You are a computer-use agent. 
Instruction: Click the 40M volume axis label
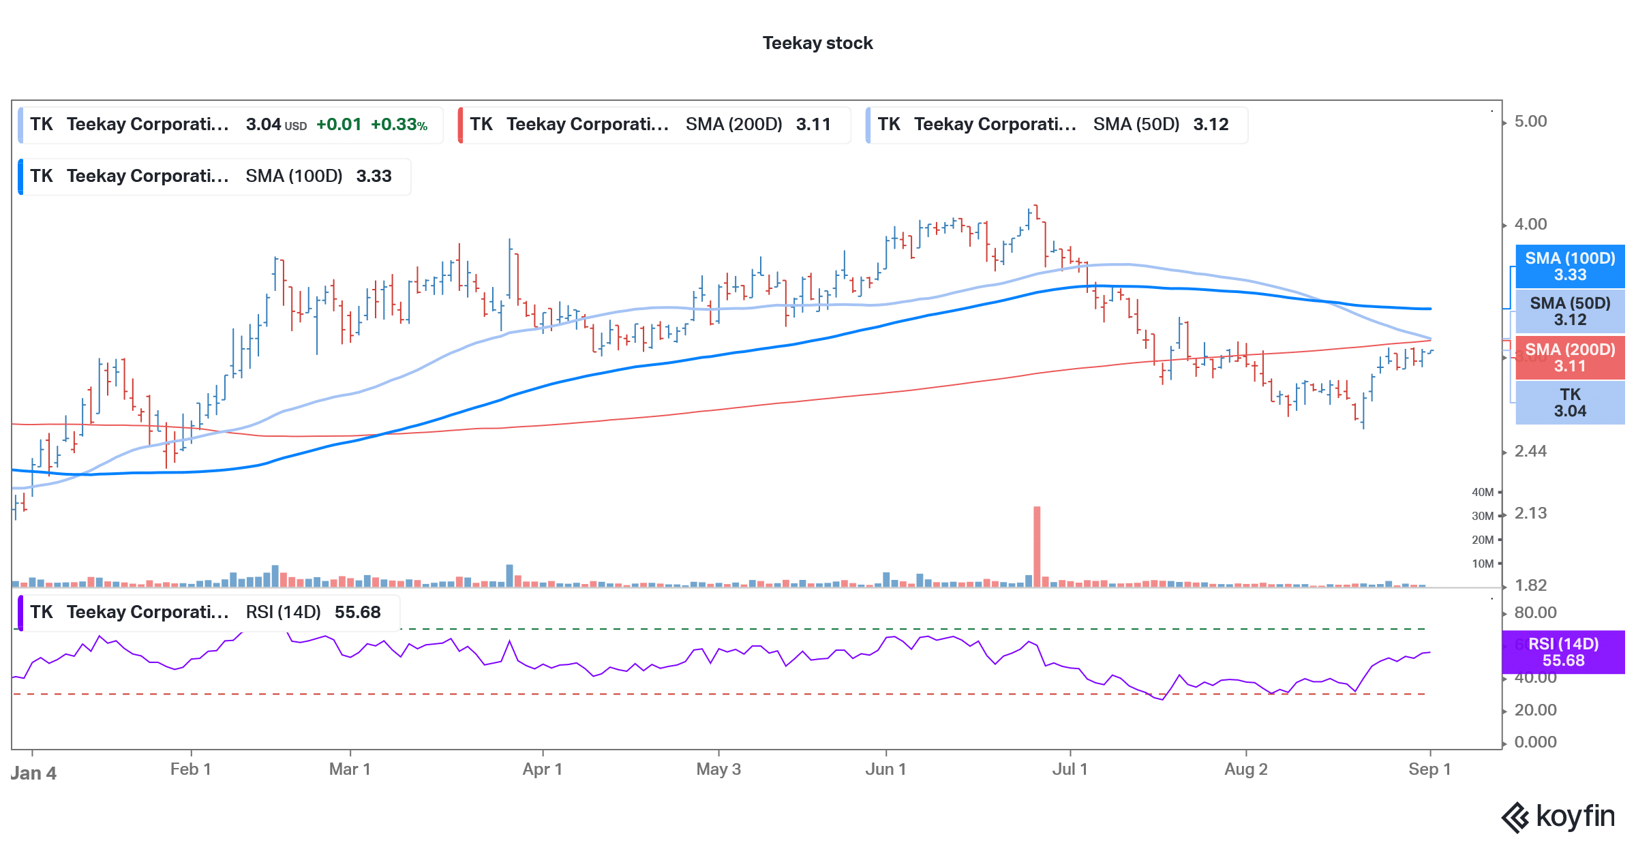click(x=1483, y=492)
